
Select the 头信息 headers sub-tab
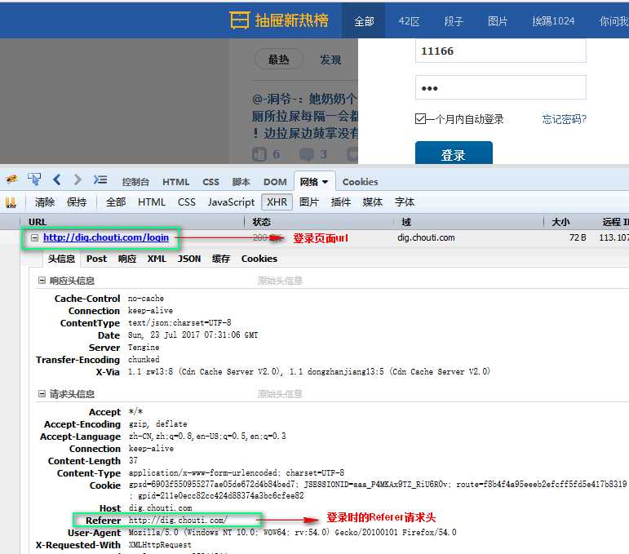click(61, 259)
